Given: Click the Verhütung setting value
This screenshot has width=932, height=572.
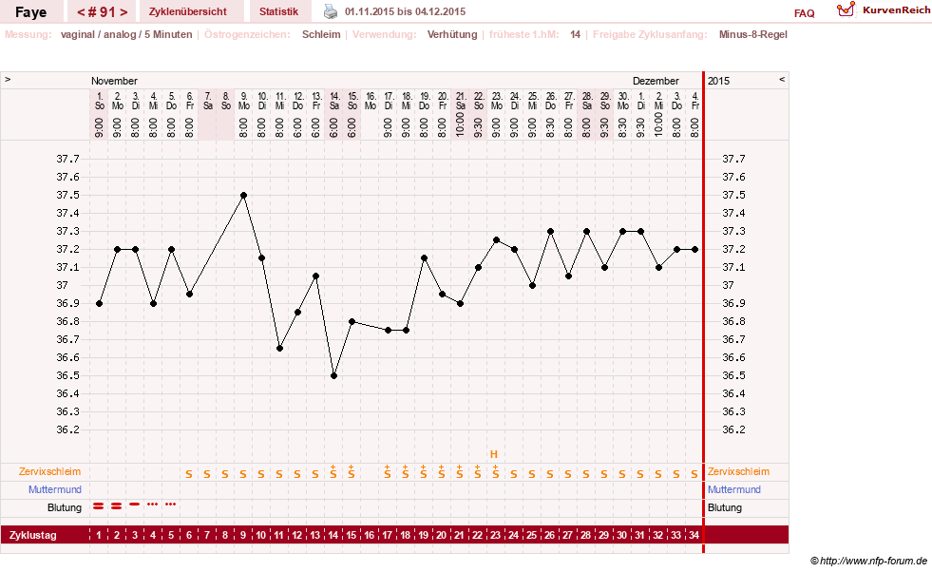Looking at the screenshot, I should [452, 34].
